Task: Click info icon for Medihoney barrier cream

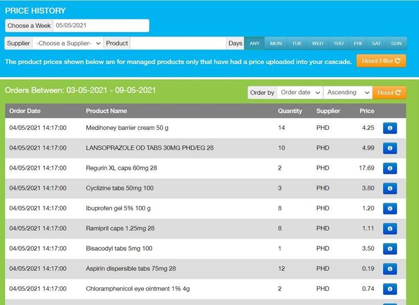Action: pos(390,128)
